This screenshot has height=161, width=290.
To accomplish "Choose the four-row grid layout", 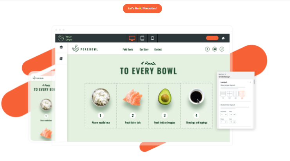I will point(223,94).
